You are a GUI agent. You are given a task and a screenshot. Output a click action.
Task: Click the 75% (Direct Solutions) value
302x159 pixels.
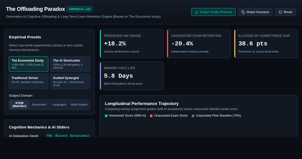[68, 136]
